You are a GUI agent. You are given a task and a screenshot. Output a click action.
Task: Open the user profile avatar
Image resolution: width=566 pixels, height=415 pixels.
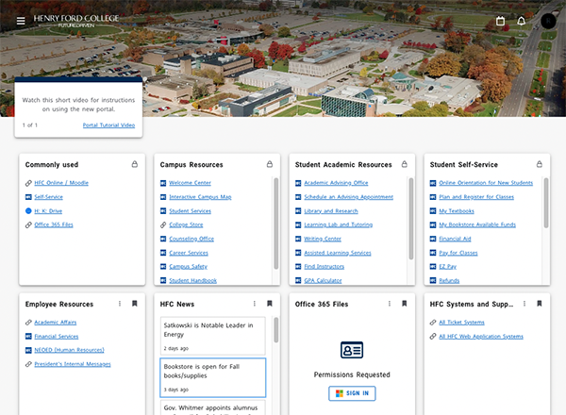tap(548, 21)
